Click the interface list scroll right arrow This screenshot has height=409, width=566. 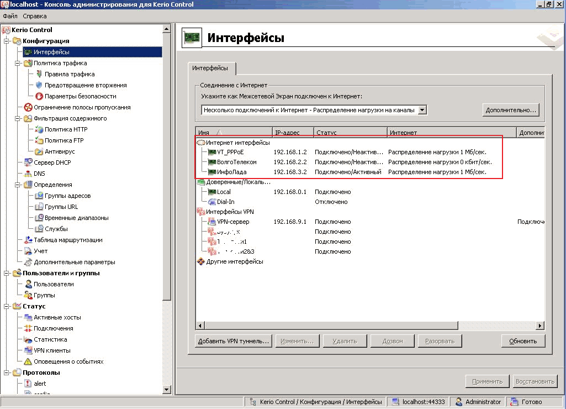[x=539, y=326]
